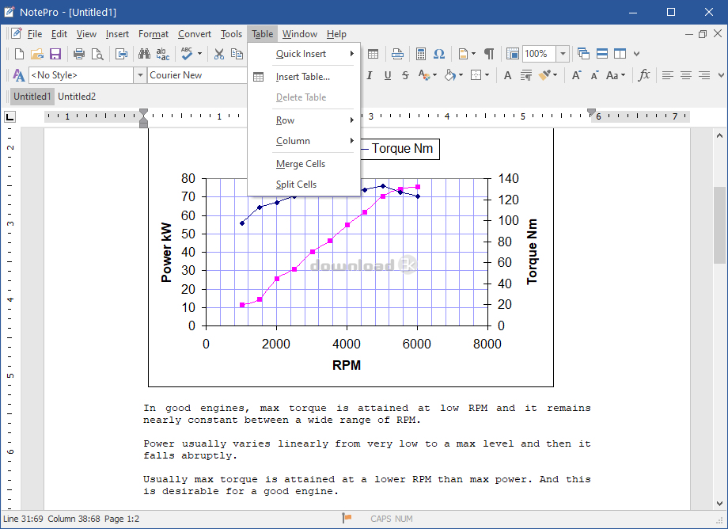Toggle pilcrow show formatting marks
Screen dimensions: 728x529
coord(489,54)
